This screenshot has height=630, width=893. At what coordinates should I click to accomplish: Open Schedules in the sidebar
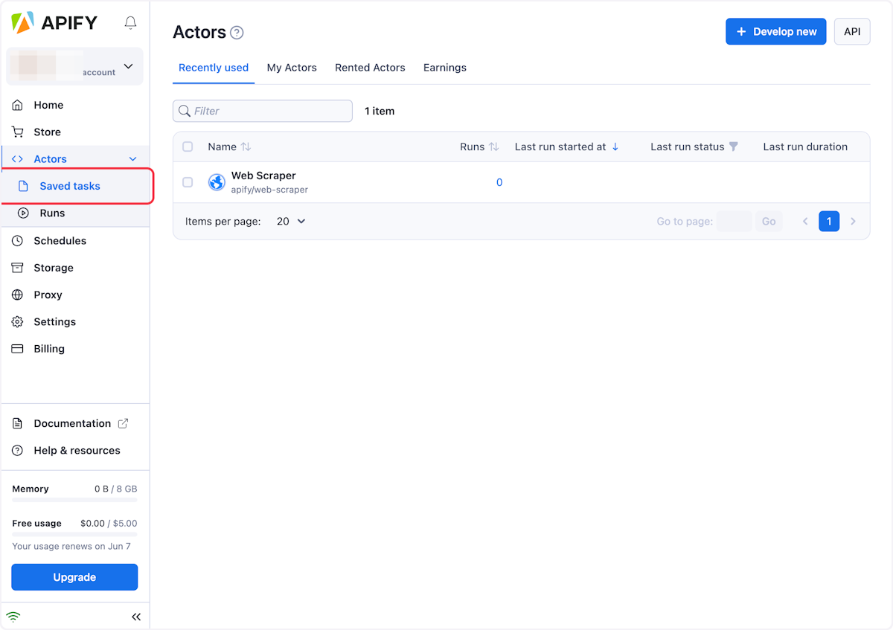pos(75,240)
